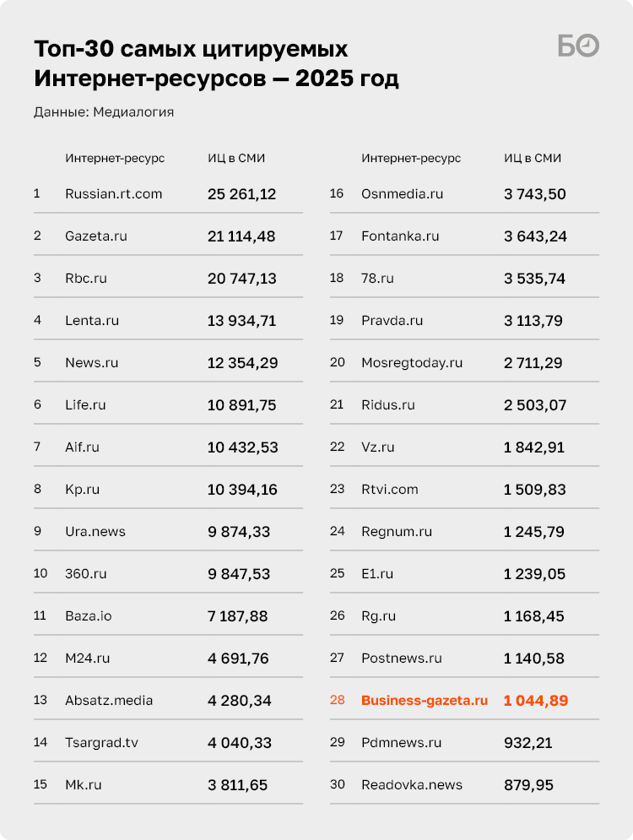
Task: Select the Baza.io resource name
Action: [88, 616]
